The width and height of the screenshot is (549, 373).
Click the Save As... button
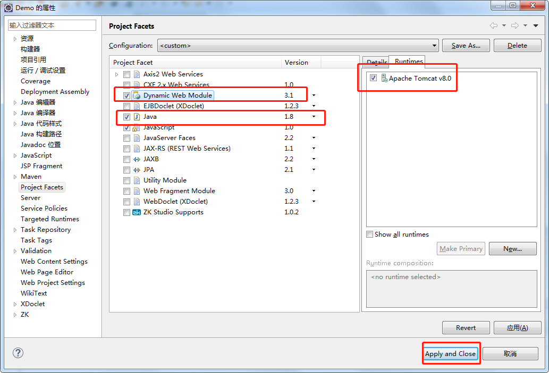point(466,46)
